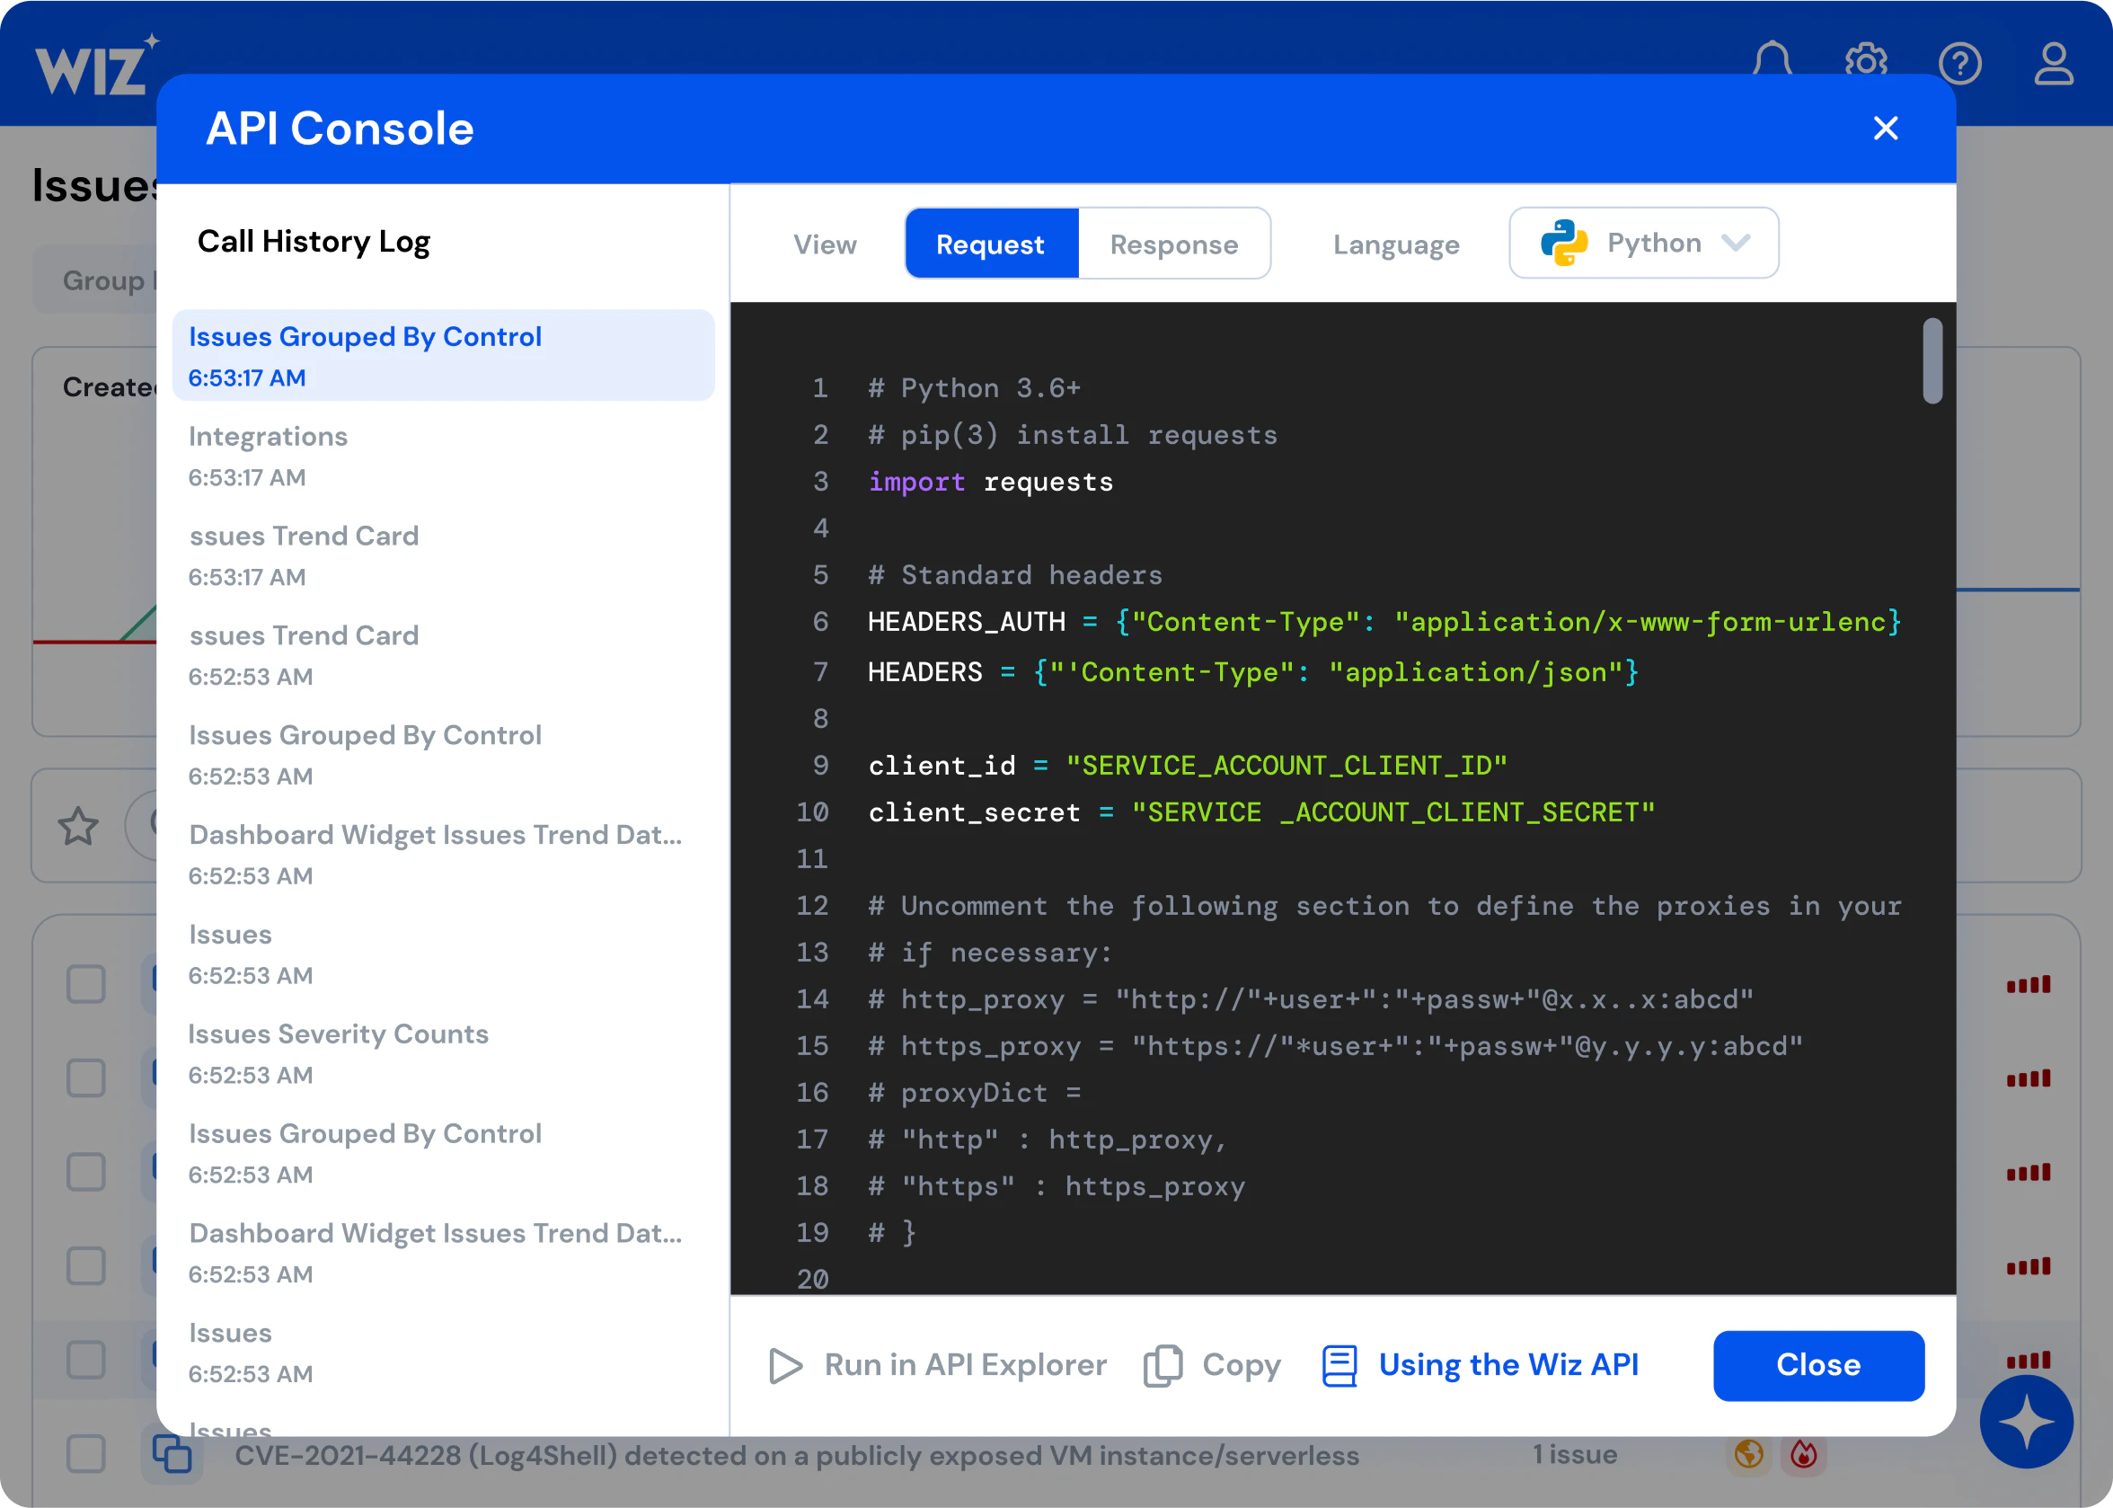
Task: Click the Language selector tab
Action: pos(1393,244)
